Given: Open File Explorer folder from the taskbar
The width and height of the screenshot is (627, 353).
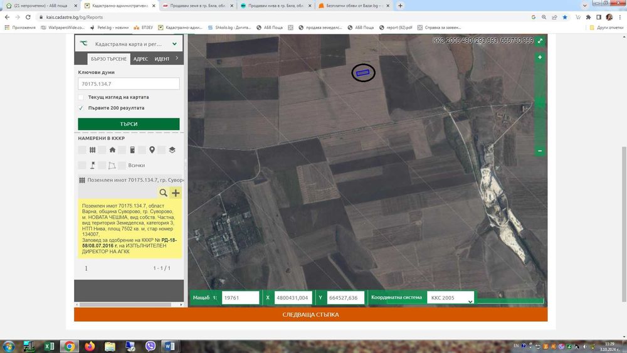Looking at the screenshot, I should pyautogui.click(x=110, y=346).
